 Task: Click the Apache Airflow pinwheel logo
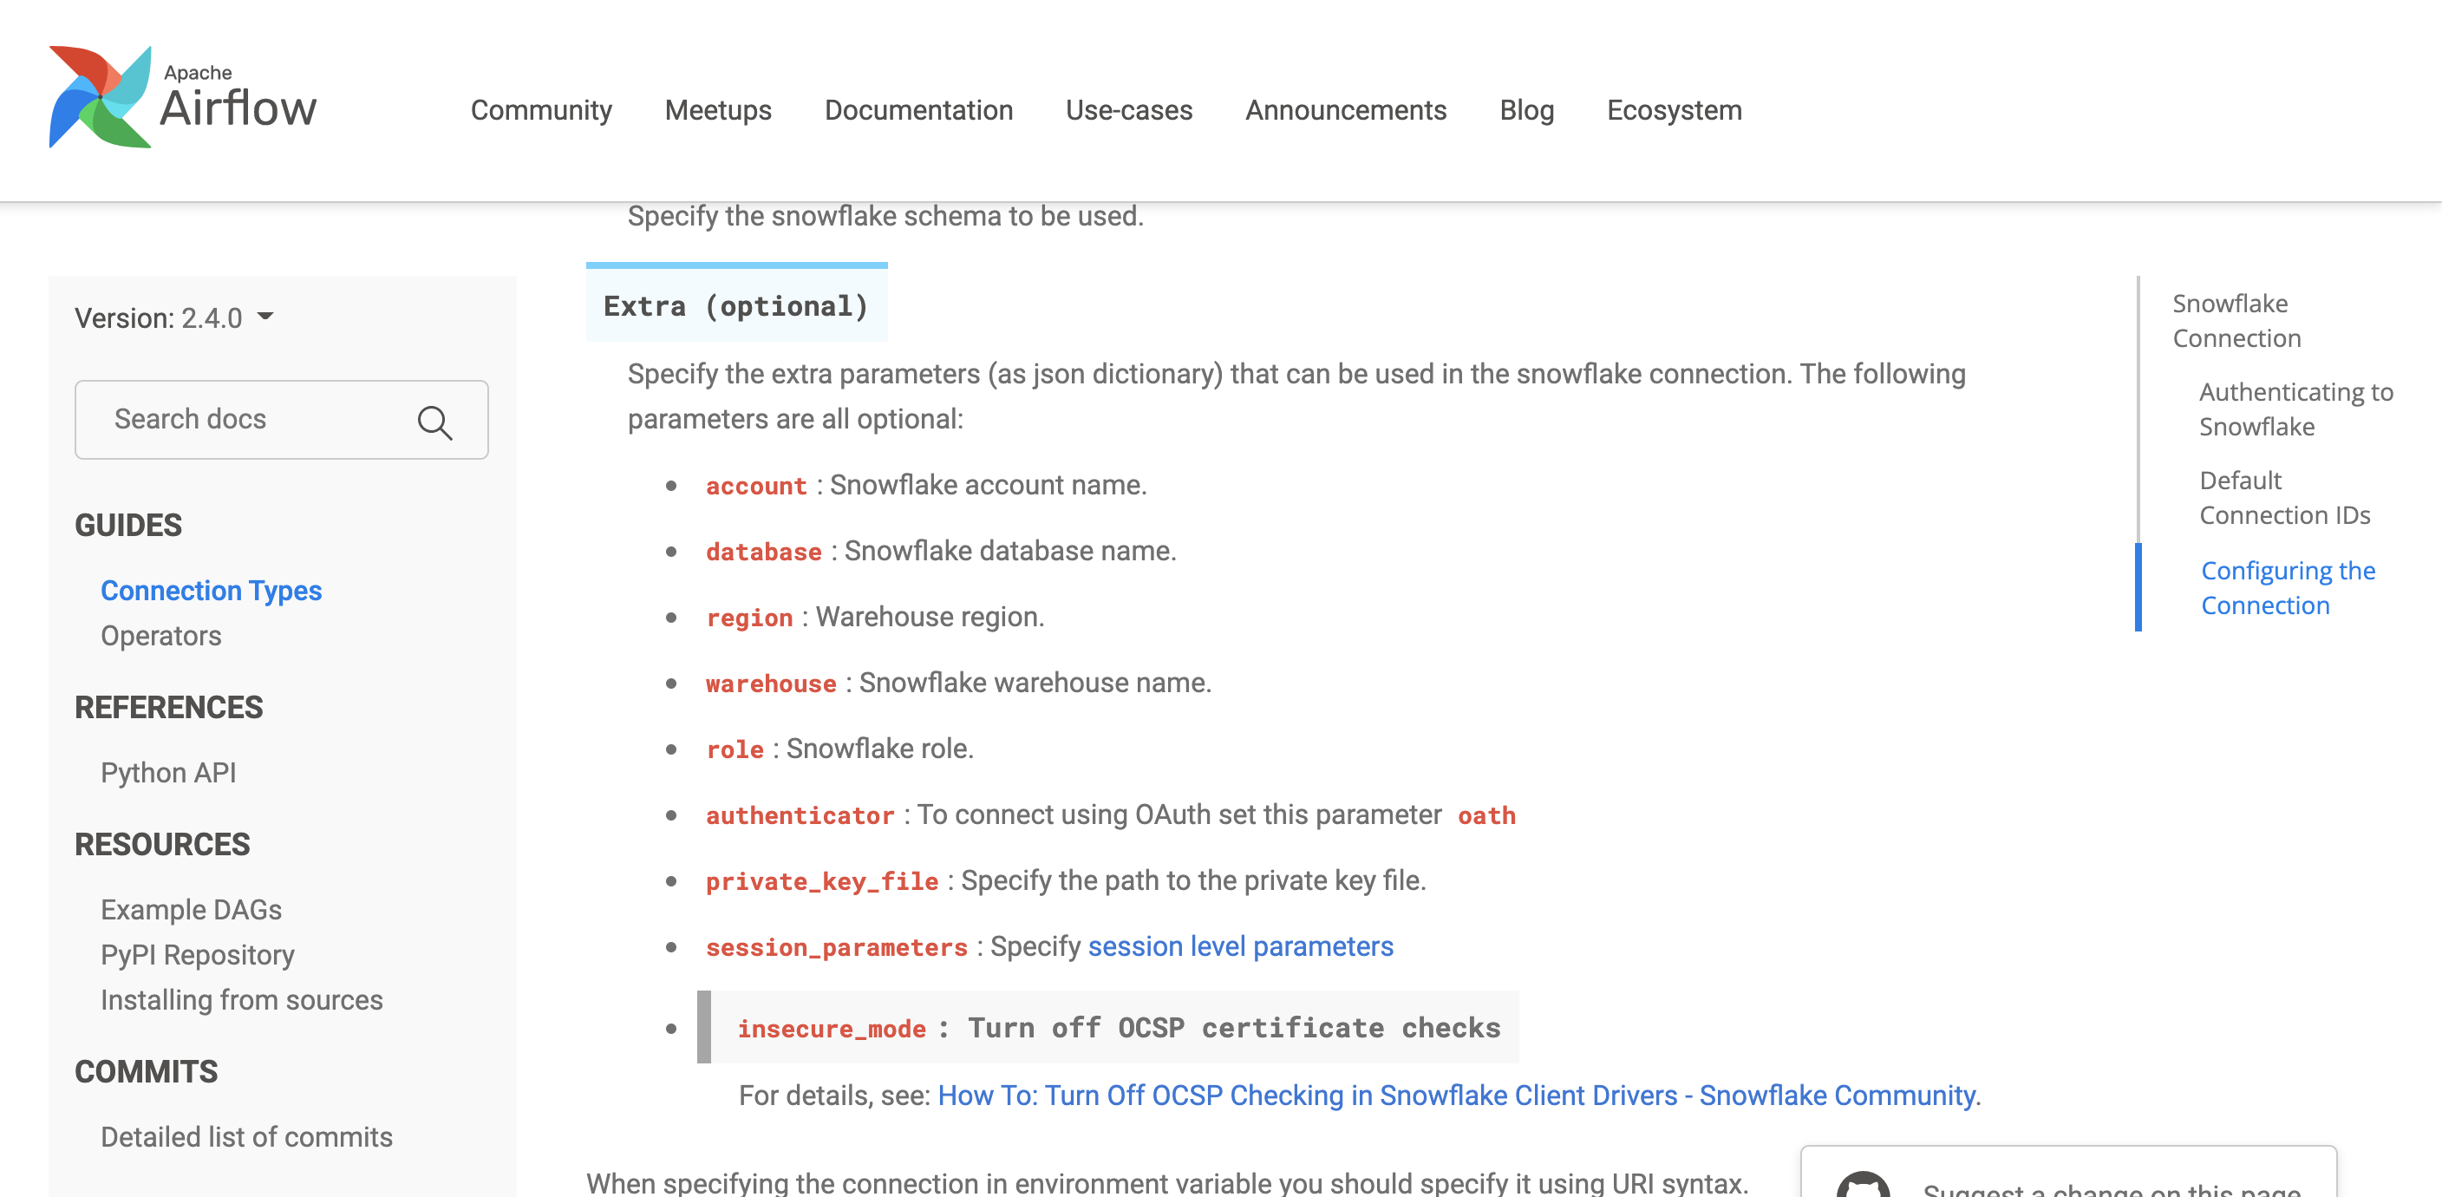coord(101,97)
